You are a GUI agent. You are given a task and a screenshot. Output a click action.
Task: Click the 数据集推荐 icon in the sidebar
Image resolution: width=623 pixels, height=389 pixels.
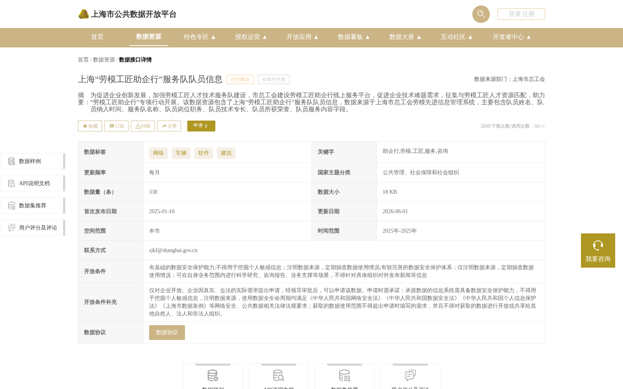coord(12,206)
